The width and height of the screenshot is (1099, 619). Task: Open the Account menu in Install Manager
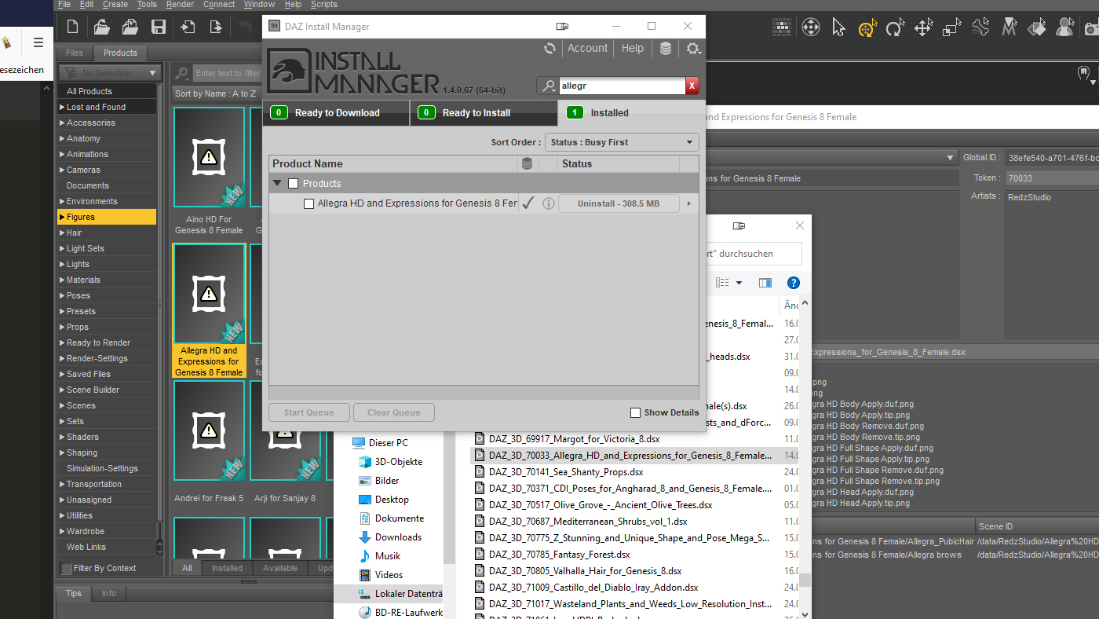pyautogui.click(x=587, y=48)
